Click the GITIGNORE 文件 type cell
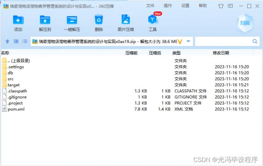 [191, 97]
